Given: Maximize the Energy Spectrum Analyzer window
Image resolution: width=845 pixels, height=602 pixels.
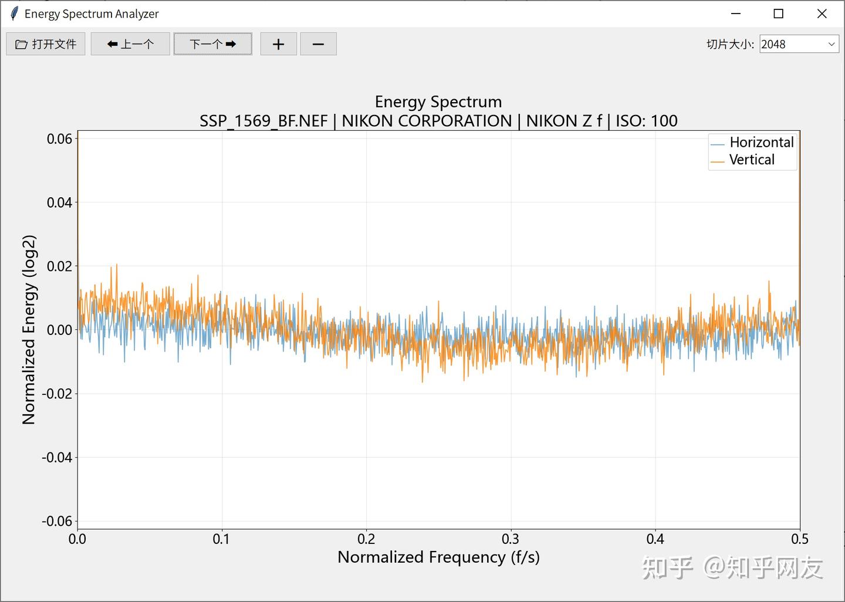Looking at the screenshot, I should pos(779,13).
